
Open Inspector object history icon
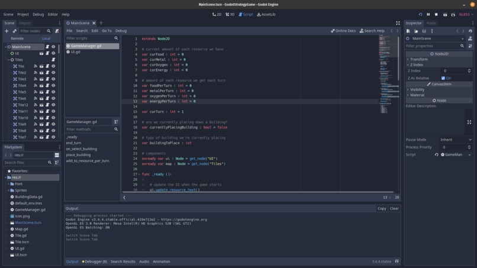pos(470,31)
